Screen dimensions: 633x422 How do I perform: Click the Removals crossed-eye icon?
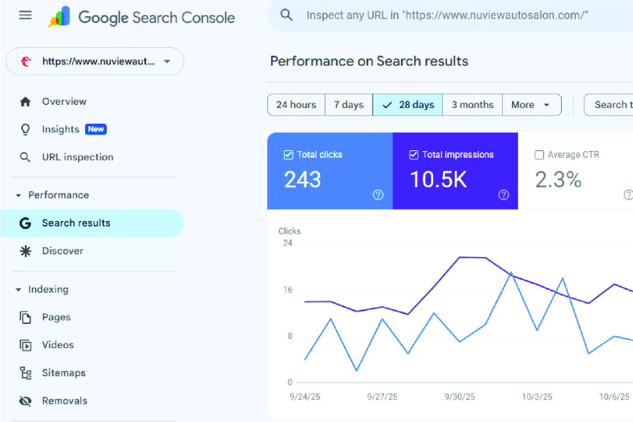[x=25, y=401]
